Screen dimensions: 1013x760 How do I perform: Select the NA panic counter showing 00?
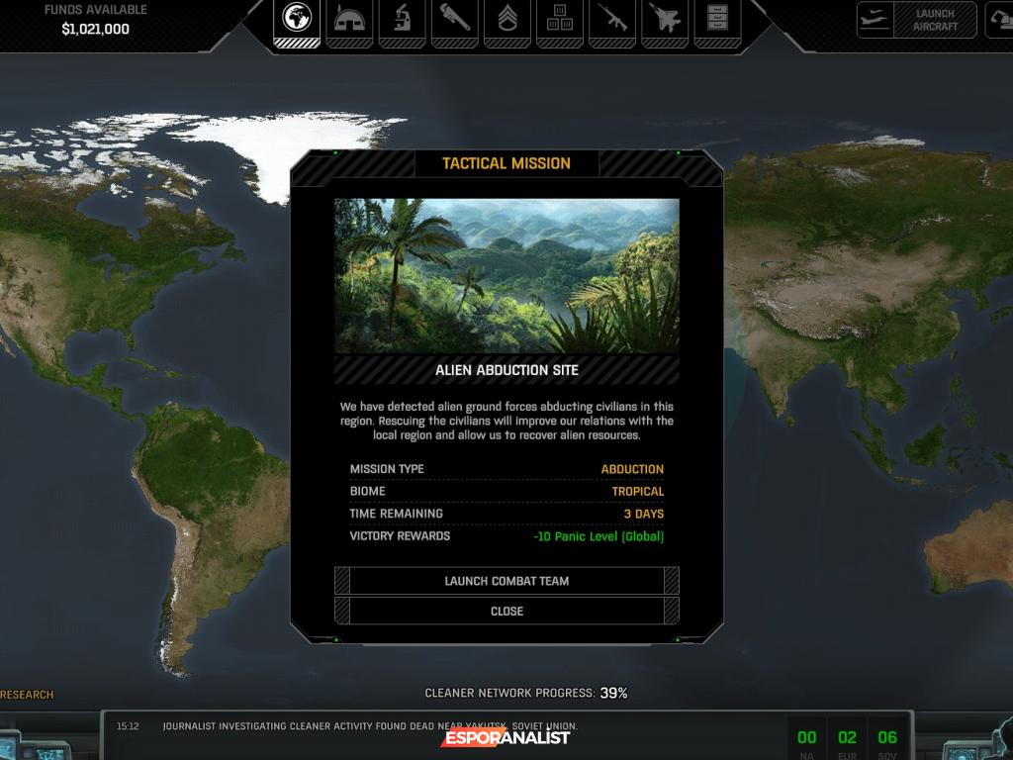tap(807, 738)
